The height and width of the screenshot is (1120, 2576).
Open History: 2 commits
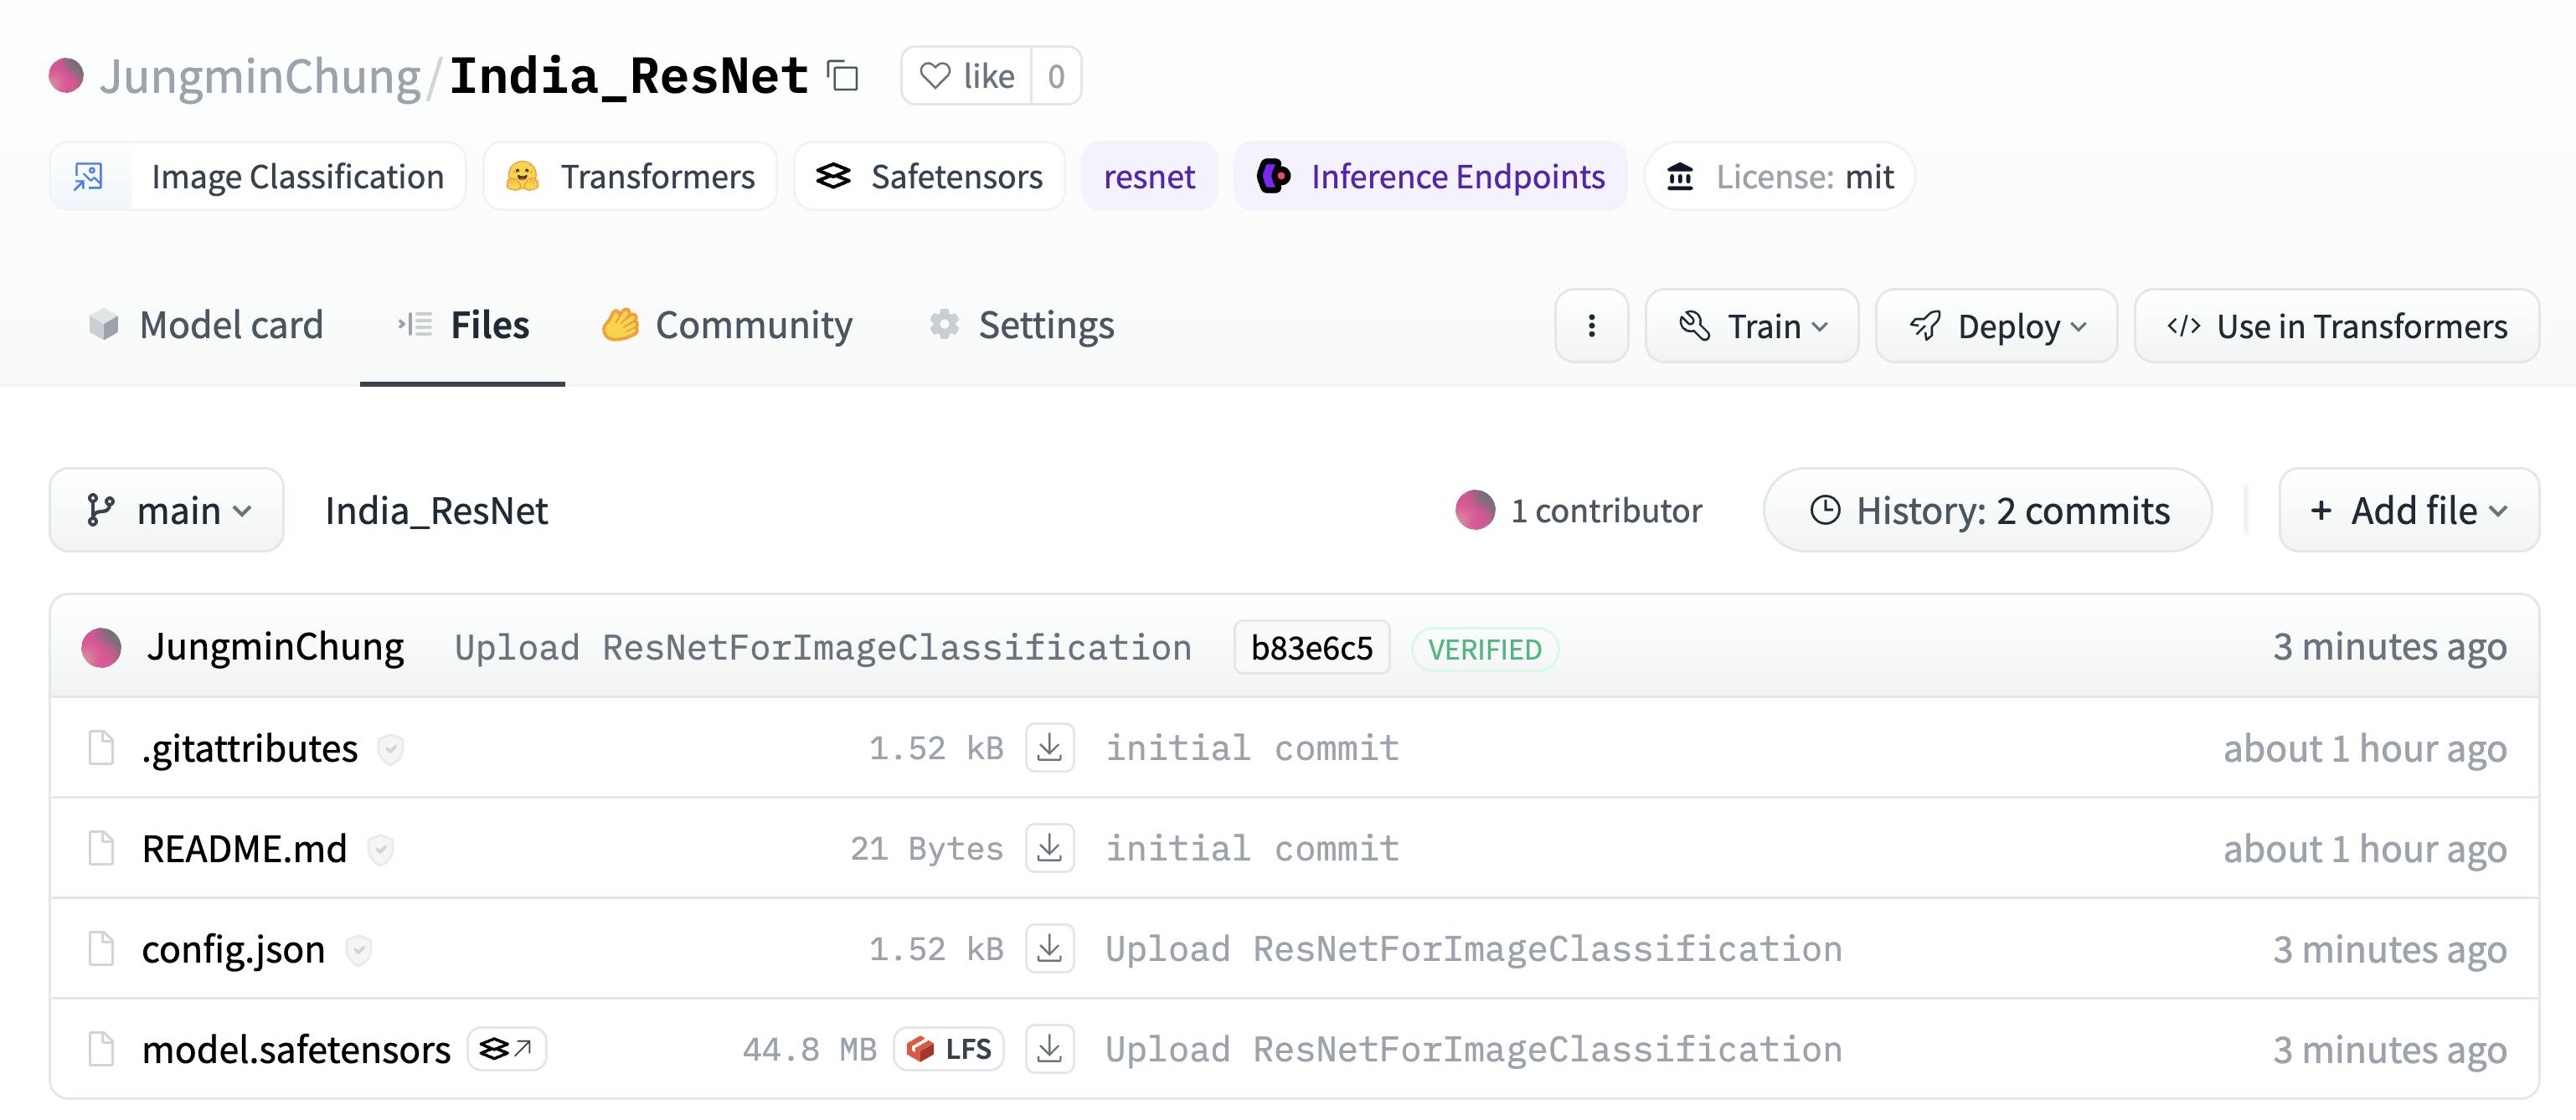(x=1988, y=511)
